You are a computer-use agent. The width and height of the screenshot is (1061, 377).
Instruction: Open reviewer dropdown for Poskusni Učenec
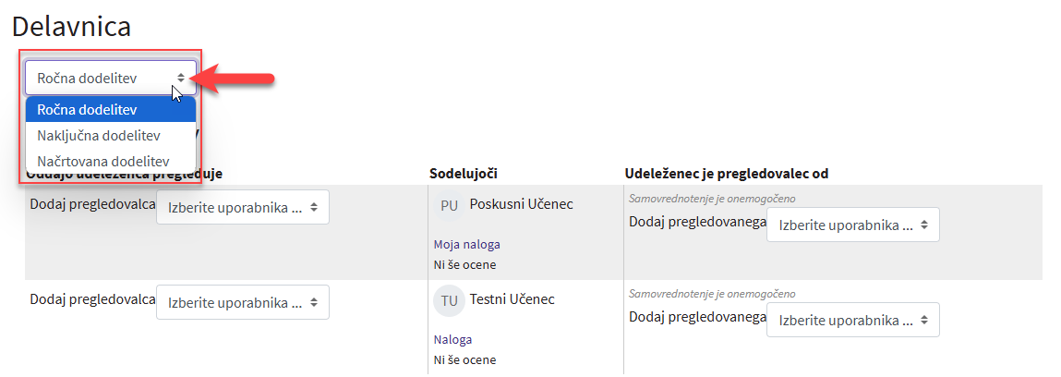243,207
